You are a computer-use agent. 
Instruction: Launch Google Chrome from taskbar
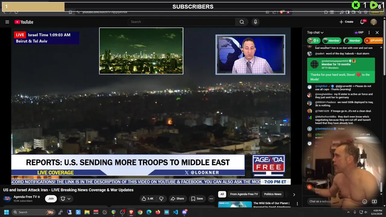coord(140,212)
